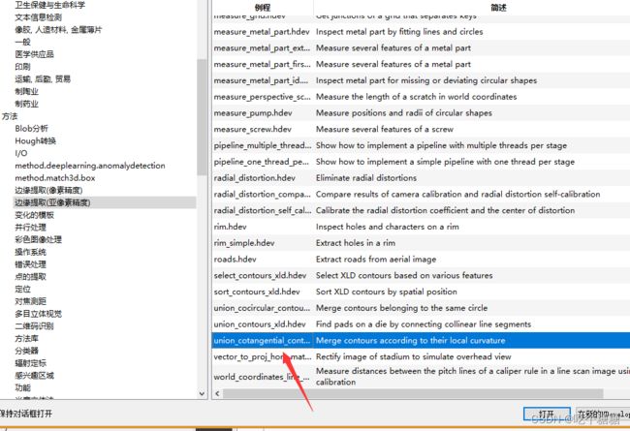Select the 制药业 industry item
This screenshot has width=630, height=431.
click(26, 104)
